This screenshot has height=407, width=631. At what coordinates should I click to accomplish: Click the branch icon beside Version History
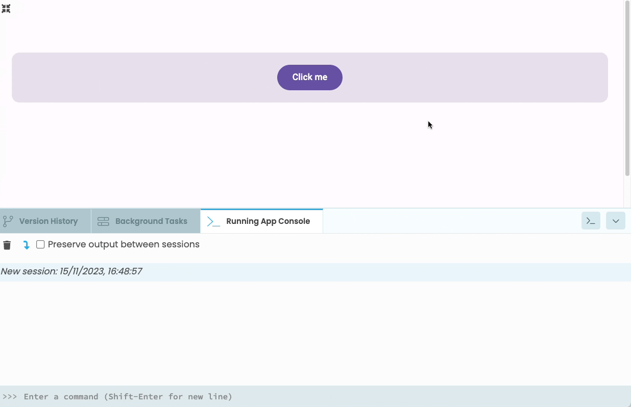click(x=8, y=221)
